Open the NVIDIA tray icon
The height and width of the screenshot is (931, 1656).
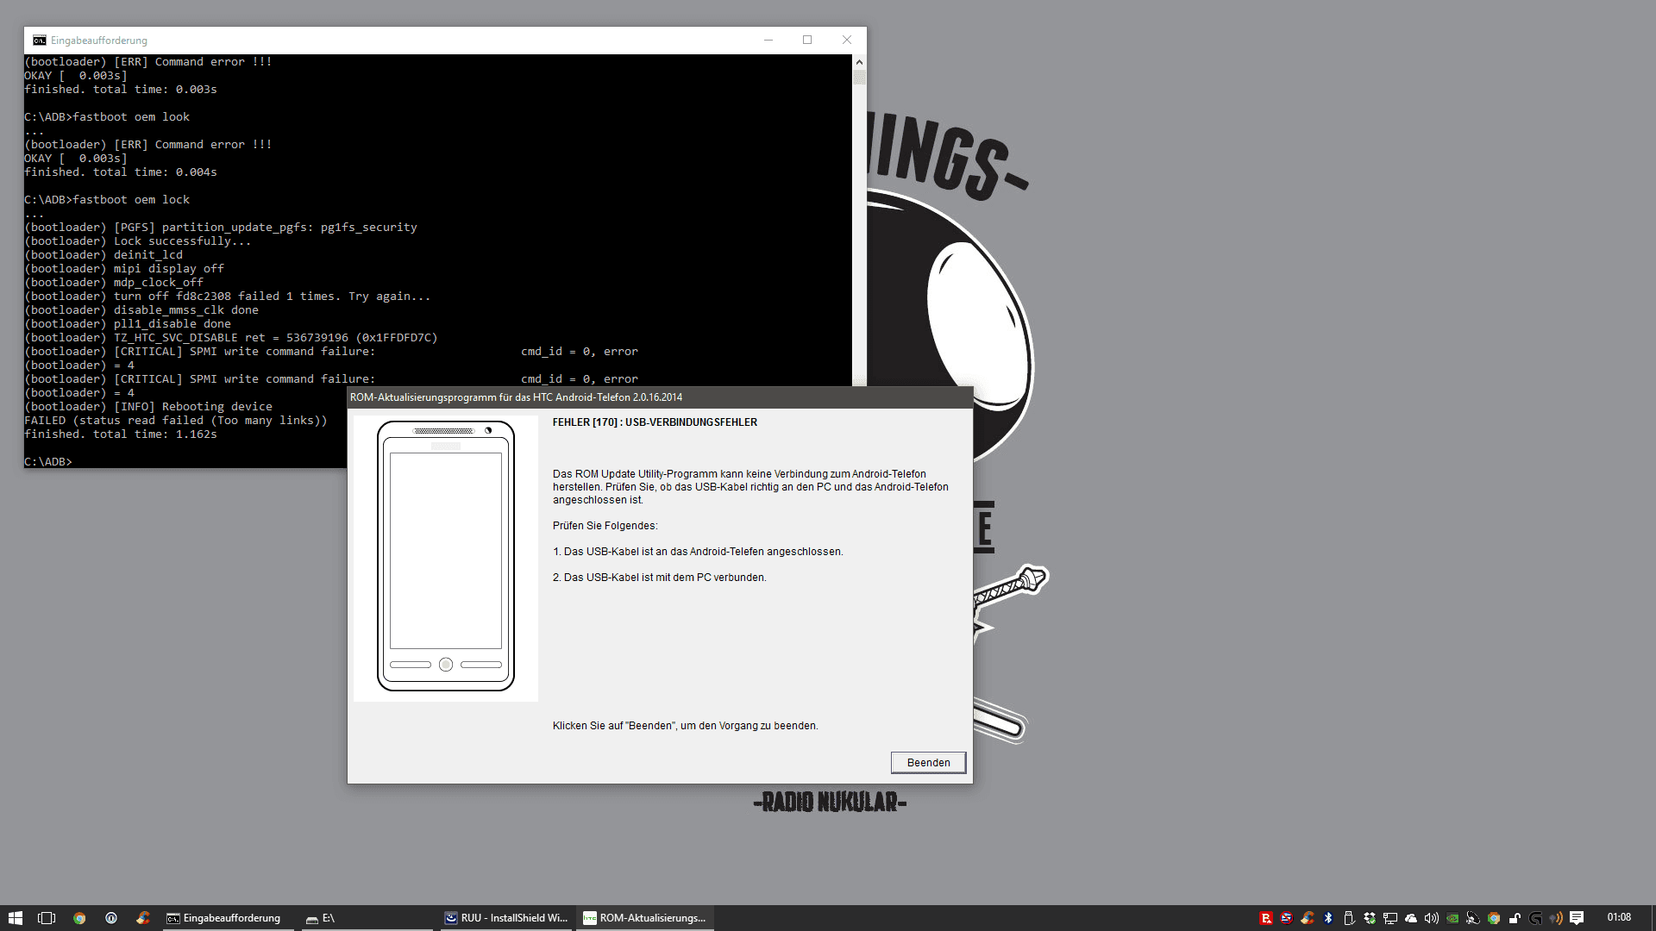click(1452, 918)
